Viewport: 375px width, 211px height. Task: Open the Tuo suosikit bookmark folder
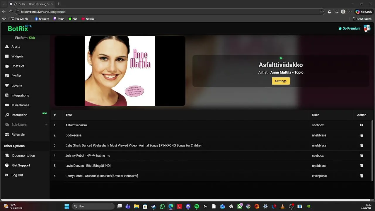[19, 19]
